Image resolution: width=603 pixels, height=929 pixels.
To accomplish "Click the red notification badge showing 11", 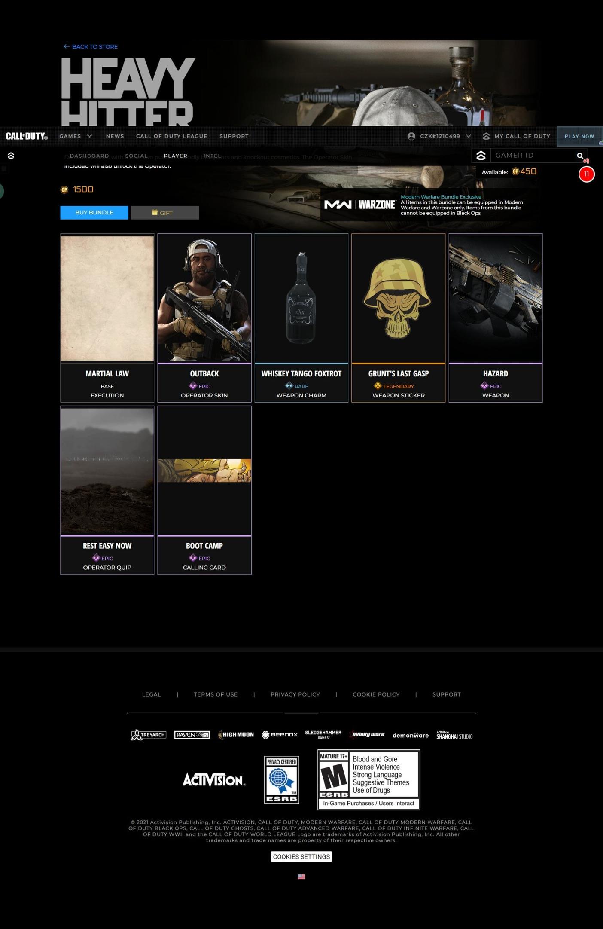I will (x=586, y=174).
